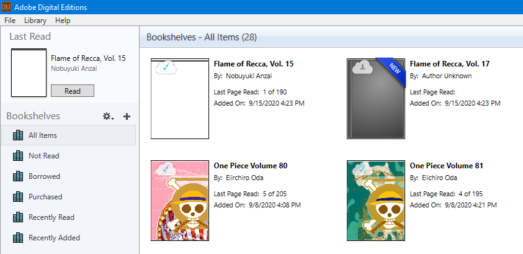Screen dimensions: 523x254
Task: Open the Help menu
Action: 63,20
